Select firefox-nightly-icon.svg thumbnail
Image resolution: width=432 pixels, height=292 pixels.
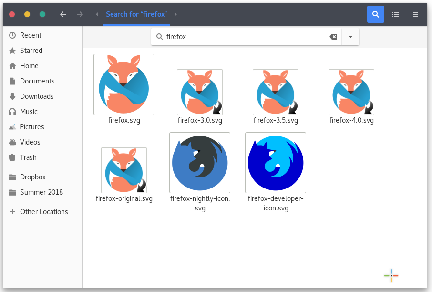coord(200,163)
